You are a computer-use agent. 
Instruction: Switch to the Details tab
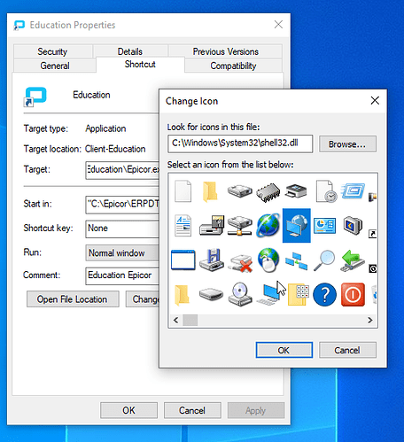coord(130,51)
